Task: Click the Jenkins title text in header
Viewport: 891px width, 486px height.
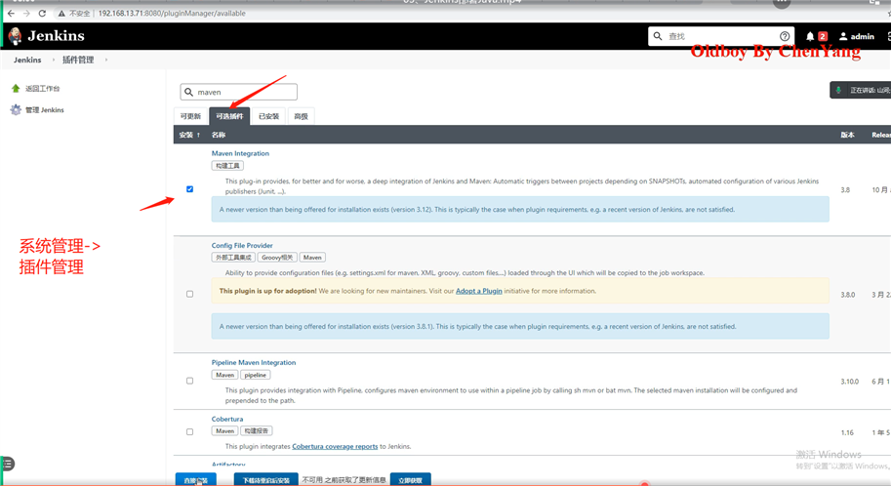Action: (x=56, y=36)
